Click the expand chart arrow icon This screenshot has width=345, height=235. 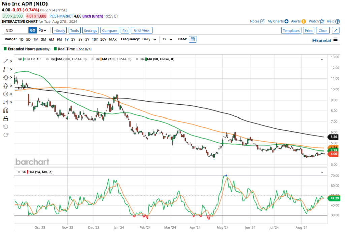click(335, 30)
